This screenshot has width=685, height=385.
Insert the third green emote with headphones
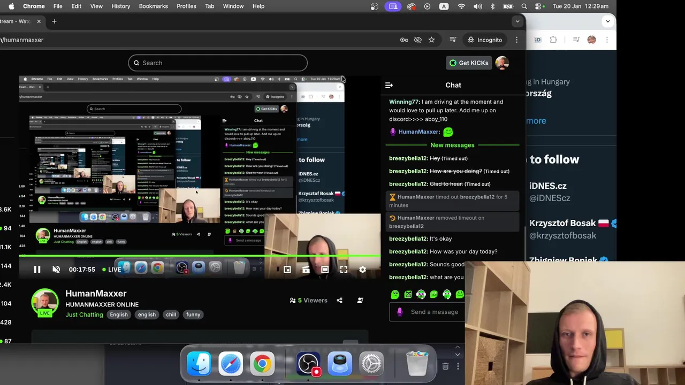[421, 294]
